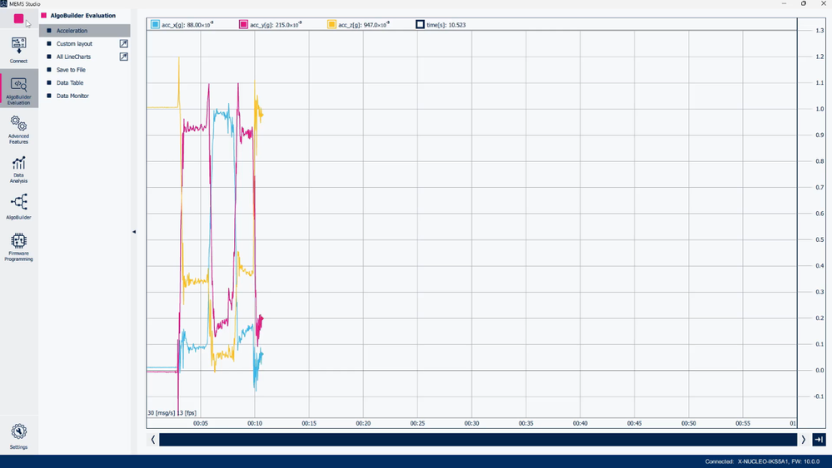Stop streaming with the pink square button
Image resolution: width=832 pixels, height=468 pixels.
(x=18, y=18)
